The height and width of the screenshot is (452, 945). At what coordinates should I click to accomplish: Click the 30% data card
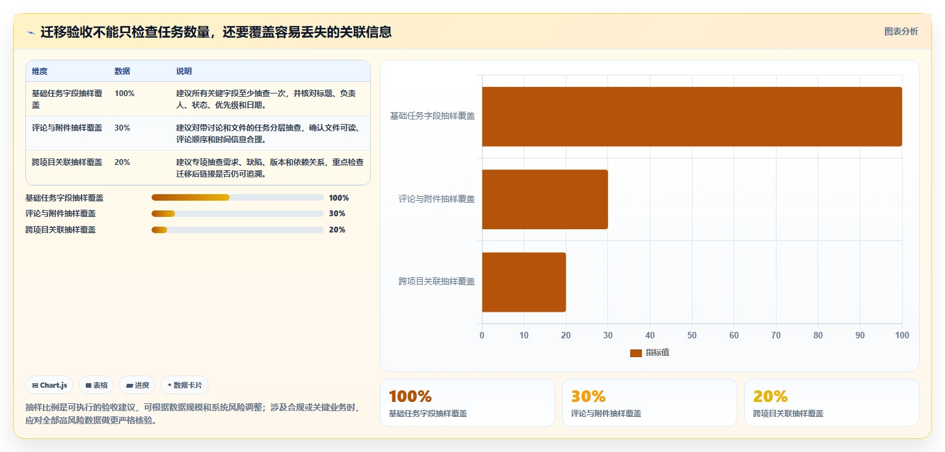[x=649, y=403]
